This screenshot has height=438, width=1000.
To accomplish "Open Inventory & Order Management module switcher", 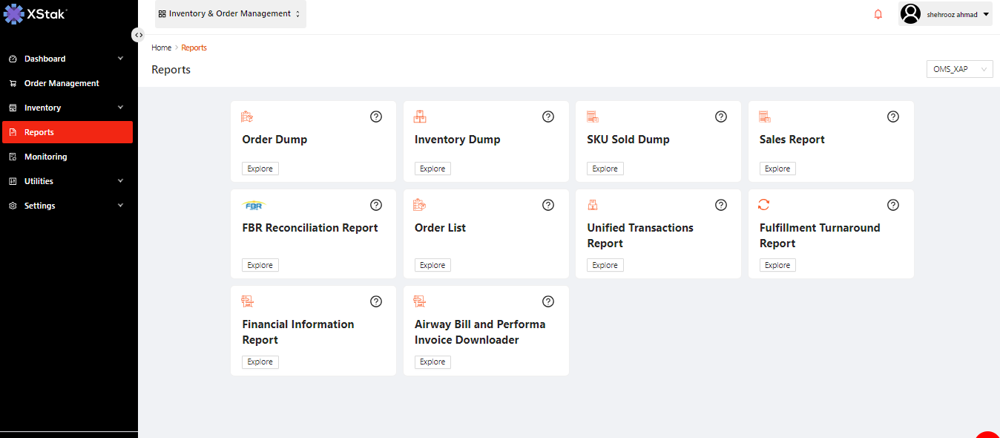I will pos(230,14).
